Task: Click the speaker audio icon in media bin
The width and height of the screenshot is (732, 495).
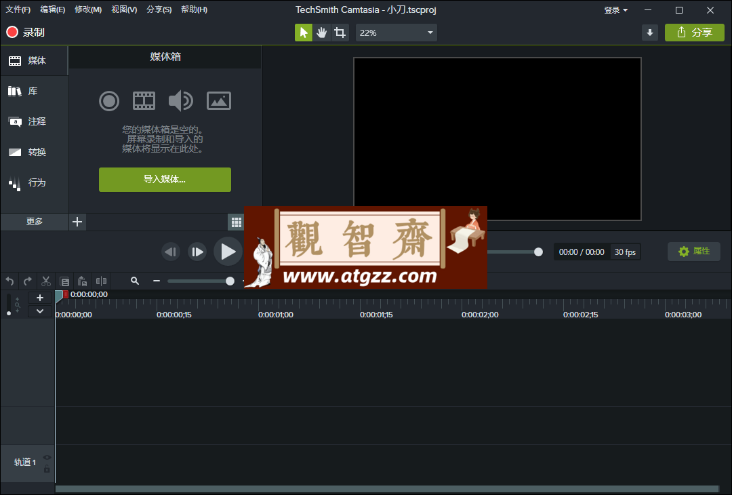Action: 181,101
